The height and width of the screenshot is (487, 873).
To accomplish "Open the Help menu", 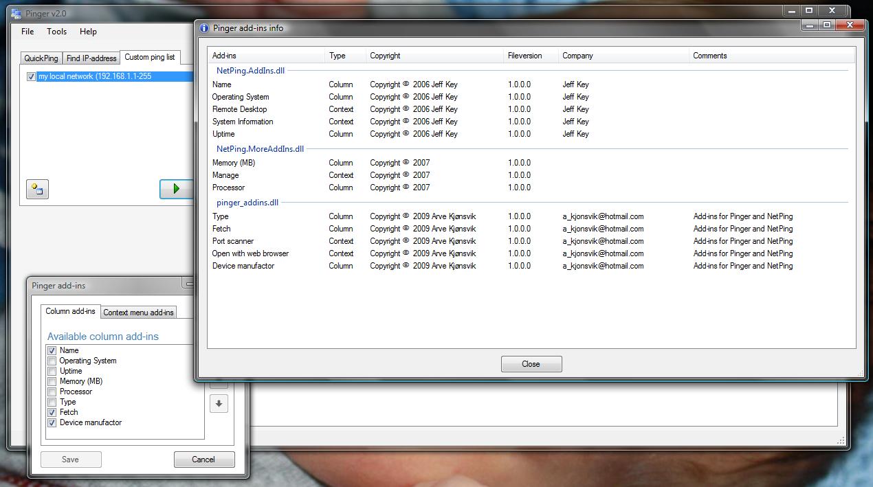I will coord(88,32).
